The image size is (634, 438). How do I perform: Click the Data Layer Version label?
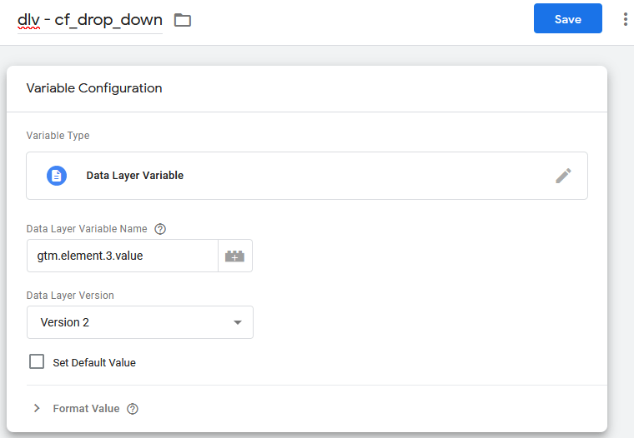[x=70, y=296]
